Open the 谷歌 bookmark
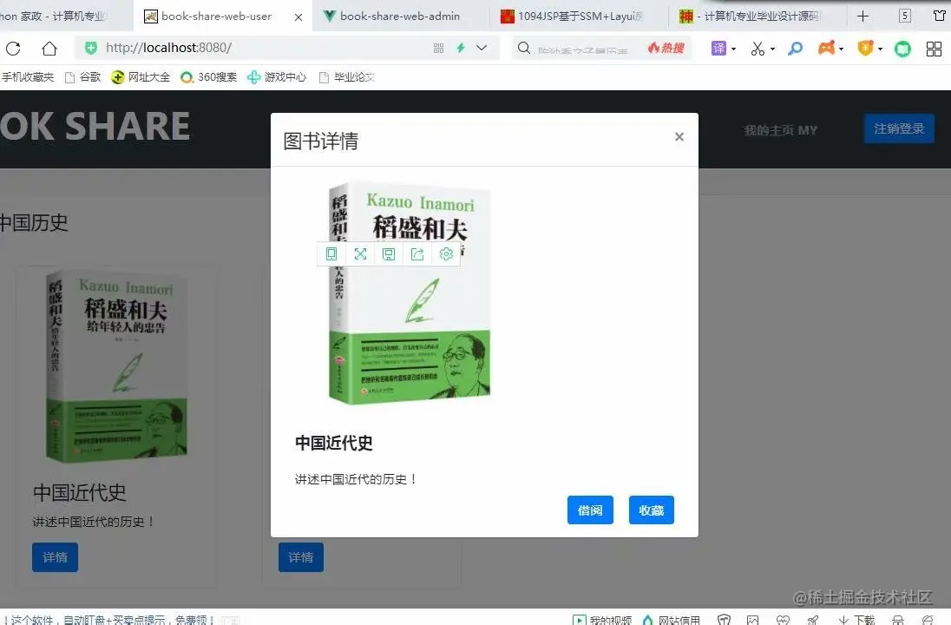Viewport: 951px width, 625px height. [83, 77]
